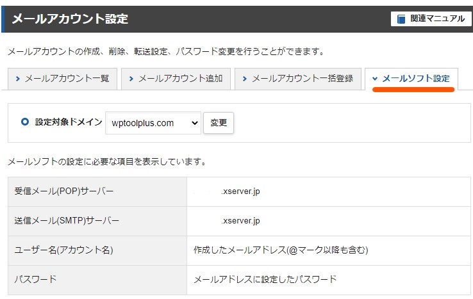
Task: Click the book icon beside 関連マニュアル
Action: [401, 19]
